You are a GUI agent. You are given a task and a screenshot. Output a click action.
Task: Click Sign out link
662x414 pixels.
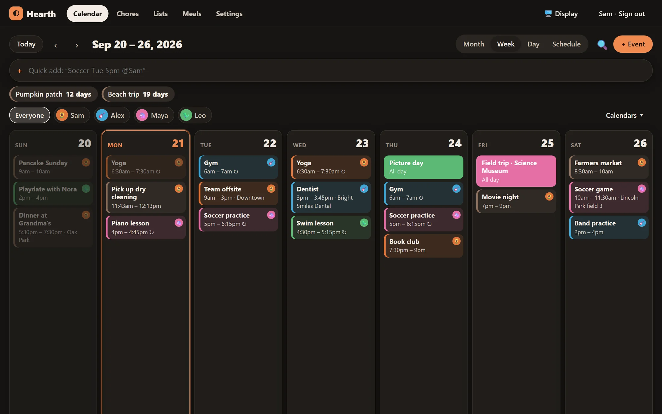tap(632, 14)
